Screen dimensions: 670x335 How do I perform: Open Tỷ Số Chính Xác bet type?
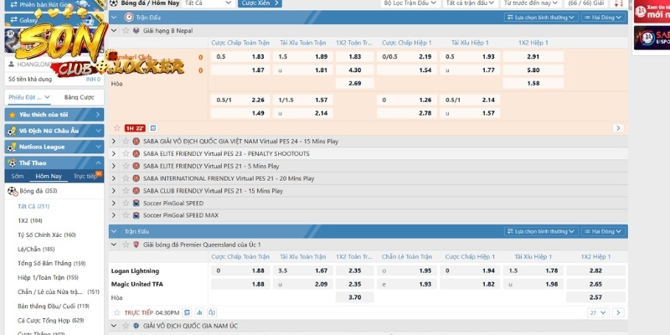click(x=46, y=234)
